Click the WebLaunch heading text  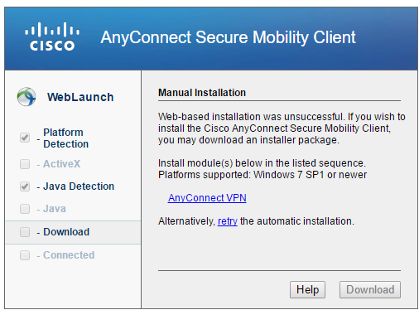coord(80,97)
